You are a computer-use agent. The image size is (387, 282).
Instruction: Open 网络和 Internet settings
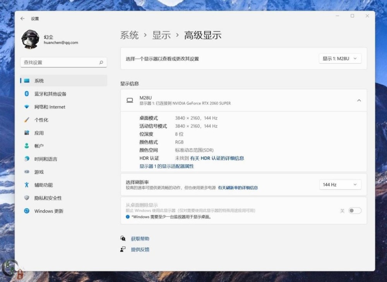point(50,107)
